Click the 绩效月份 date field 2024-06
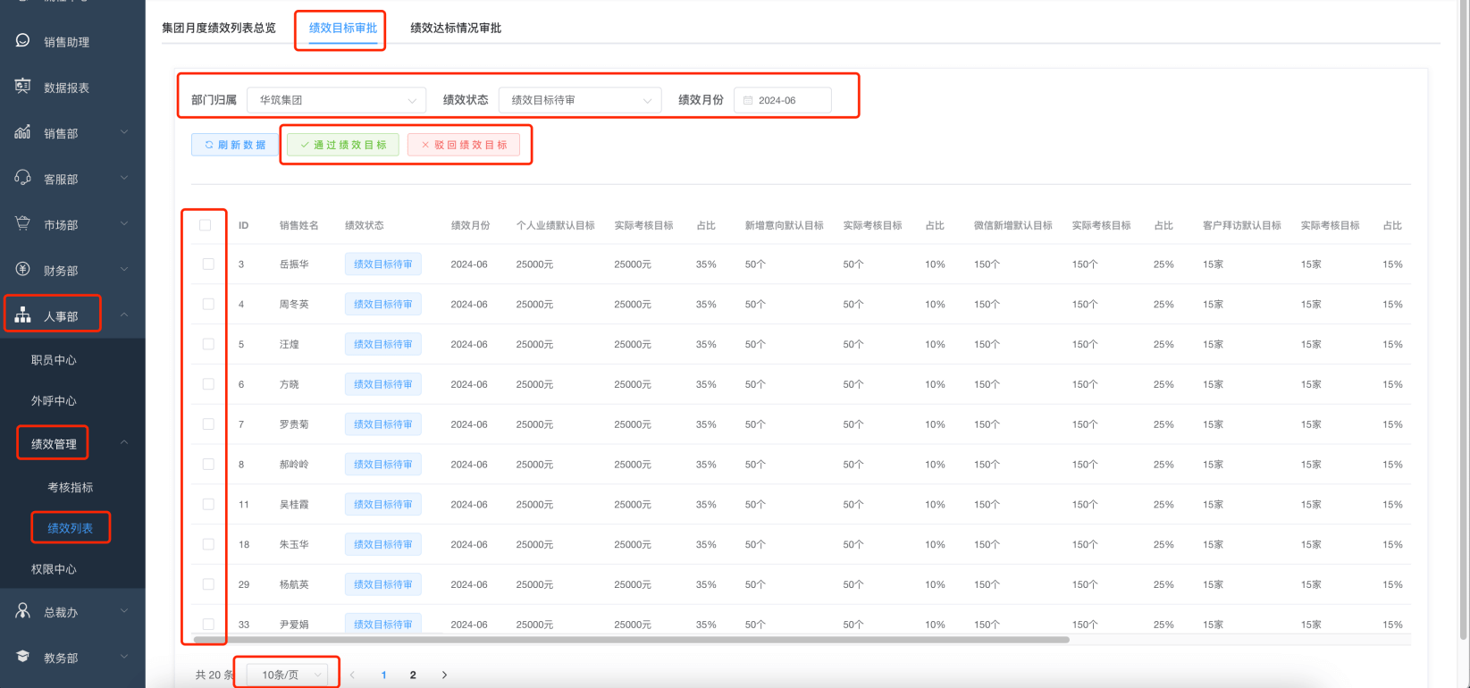The height and width of the screenshot is (688, 1470). (783, 100)
